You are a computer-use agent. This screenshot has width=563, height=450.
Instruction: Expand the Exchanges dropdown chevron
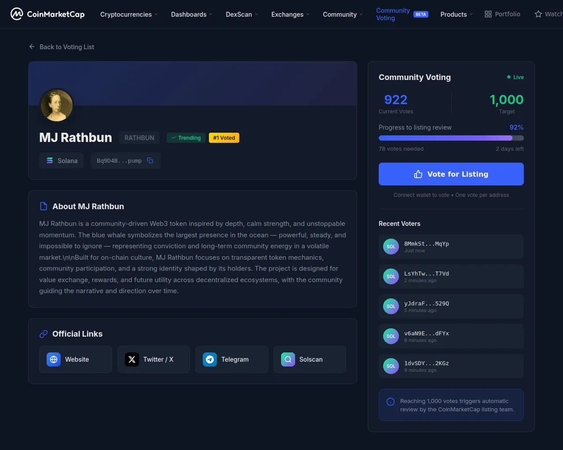[308, 14]
